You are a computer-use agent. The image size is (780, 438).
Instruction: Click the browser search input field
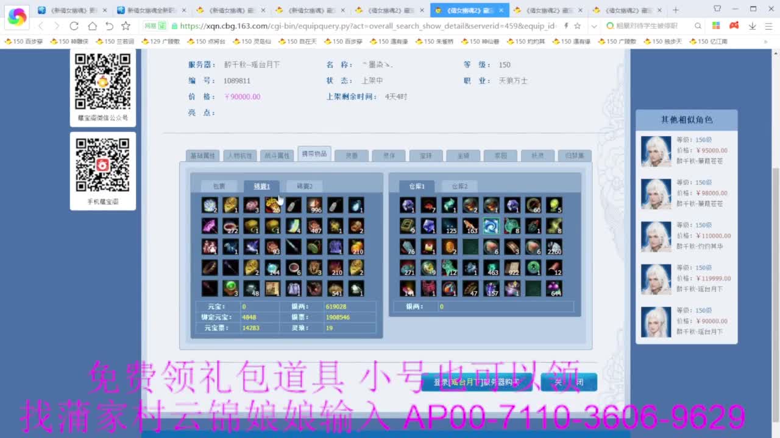(x=647, y=26)
